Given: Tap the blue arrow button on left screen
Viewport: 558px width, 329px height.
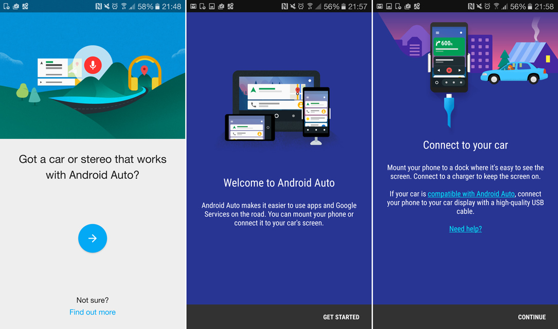Looking at the screenshot, I should (x=93, y=239).
